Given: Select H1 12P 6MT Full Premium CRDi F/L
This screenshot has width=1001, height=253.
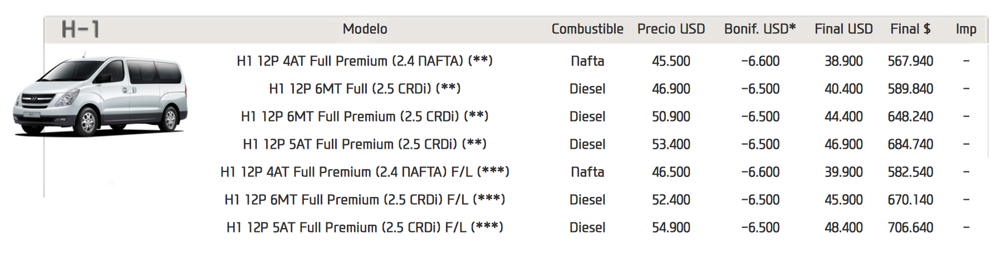Looking at the screenshot, I should tap(365, 200).
